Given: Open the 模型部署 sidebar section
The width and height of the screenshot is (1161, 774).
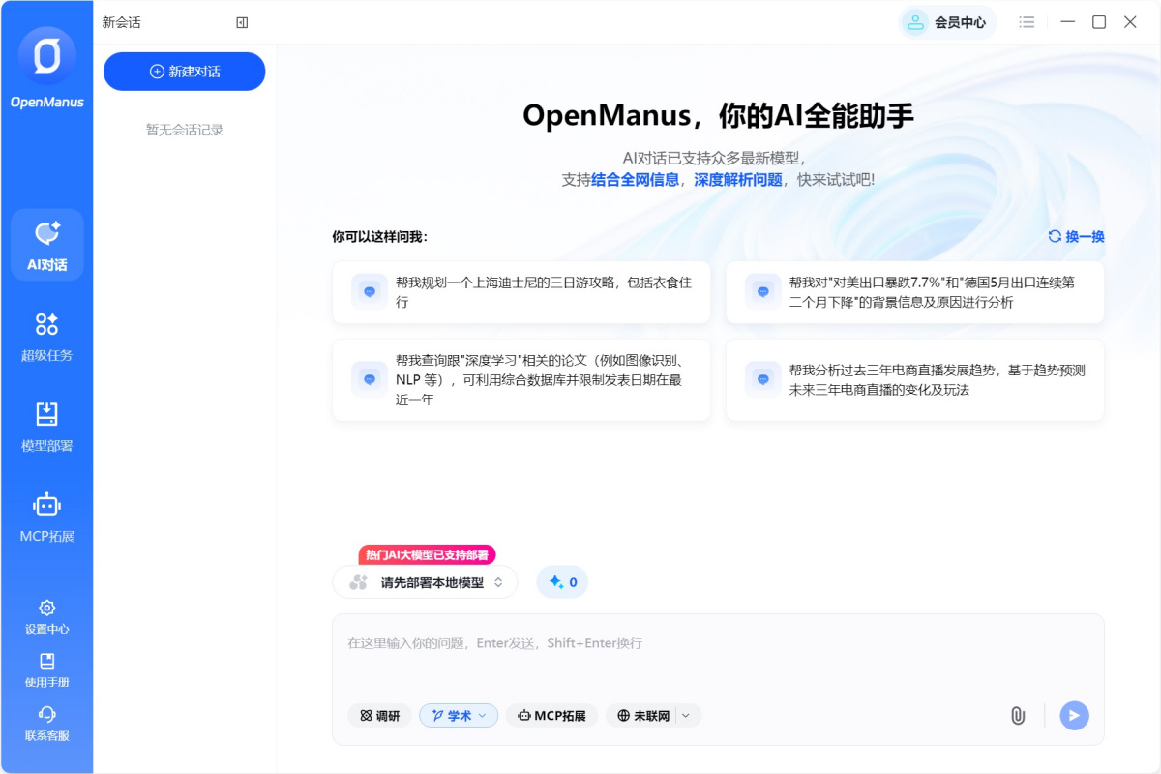Looking at the screenshot, I should [x=46, y=427].
